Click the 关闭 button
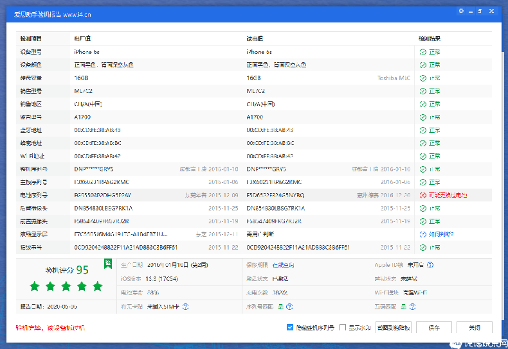The width and height of the screenshot is (508, 349). [475, 327]
